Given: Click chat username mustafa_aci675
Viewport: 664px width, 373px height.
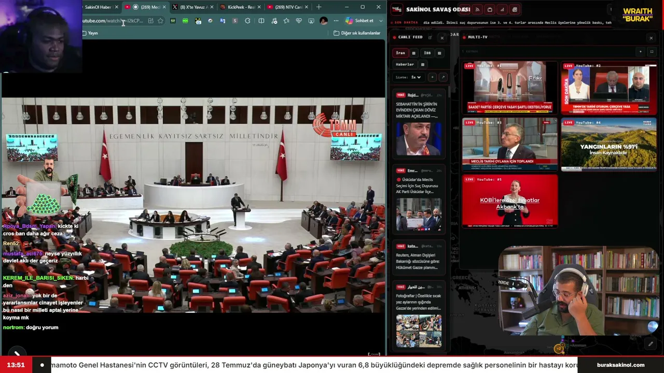Looking at the screenshot, I should click(x=23, y=254).
